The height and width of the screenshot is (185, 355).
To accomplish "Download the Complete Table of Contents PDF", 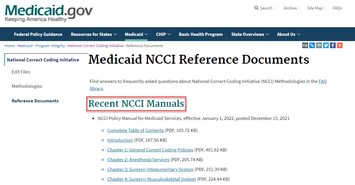I will click(135, 130).
